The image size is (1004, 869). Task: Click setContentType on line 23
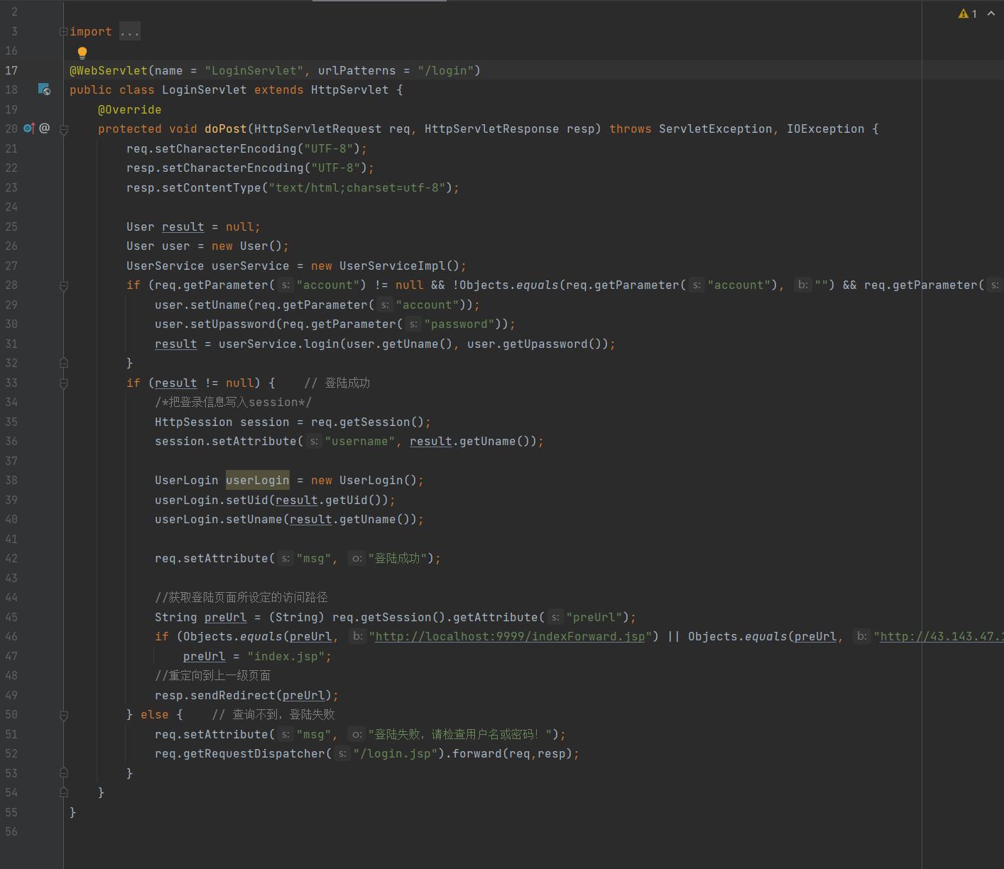pos(212,187)
